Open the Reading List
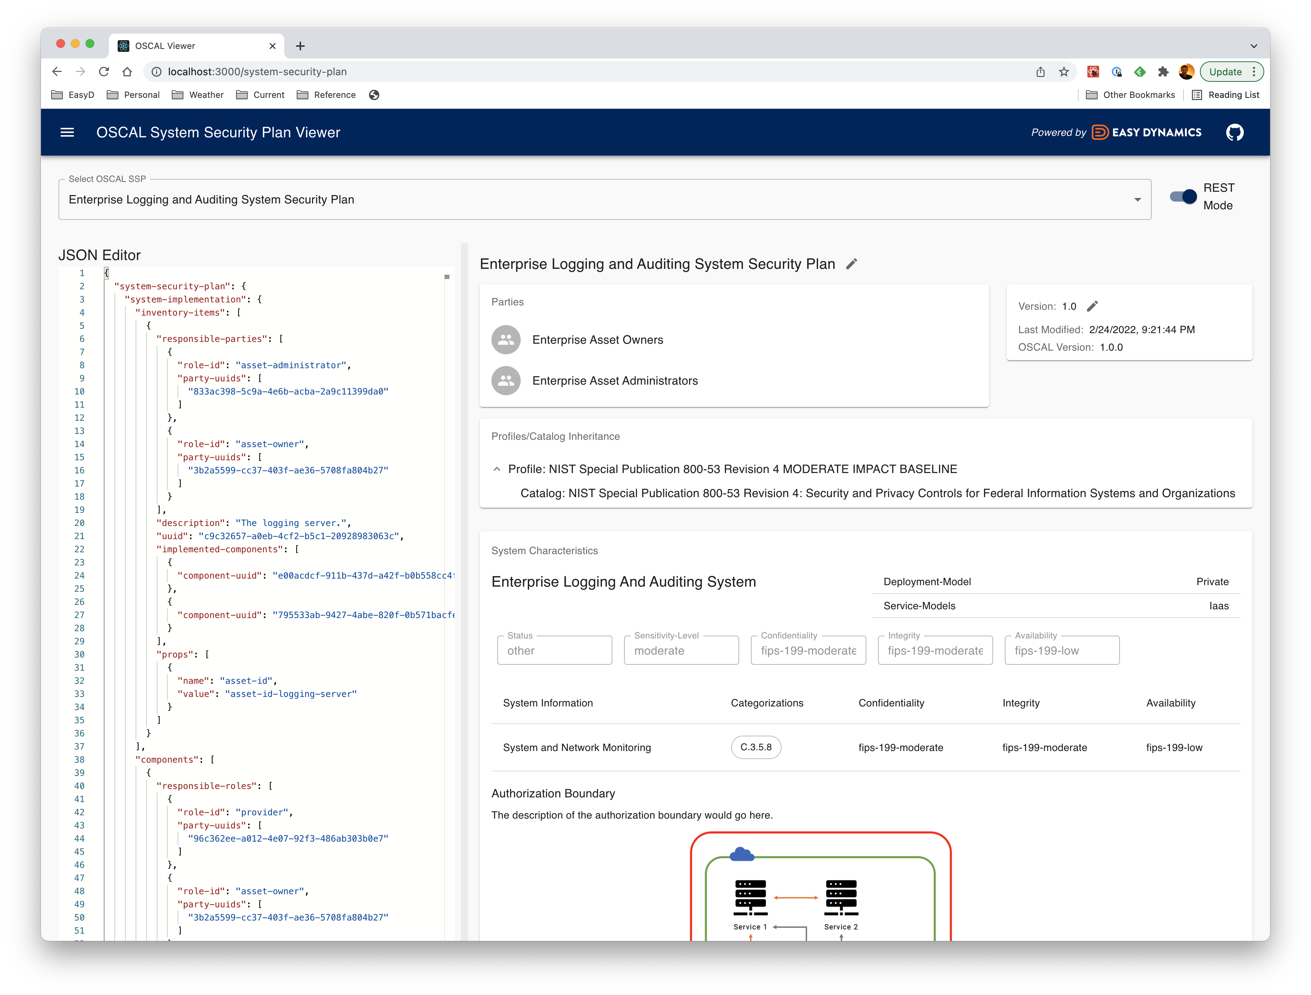 [x=1225, y=95]
